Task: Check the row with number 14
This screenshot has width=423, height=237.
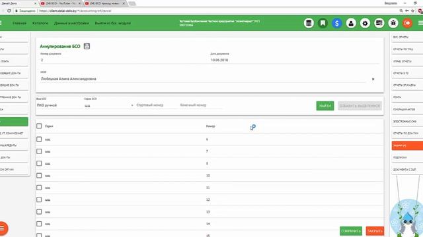Action: (x=39, y=224)
